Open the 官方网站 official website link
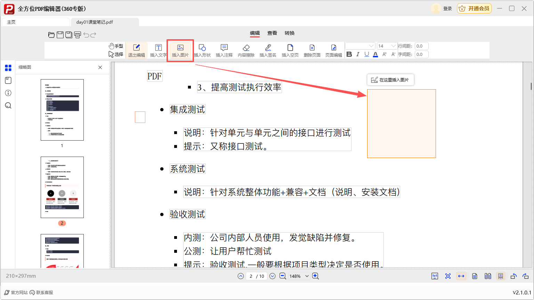 (x=16, y=292)
